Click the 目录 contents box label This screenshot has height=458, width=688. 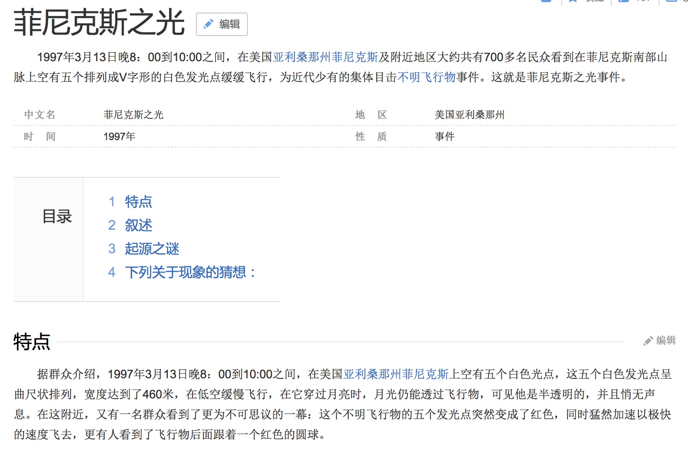pyautogui.click(x=57, y=216)
